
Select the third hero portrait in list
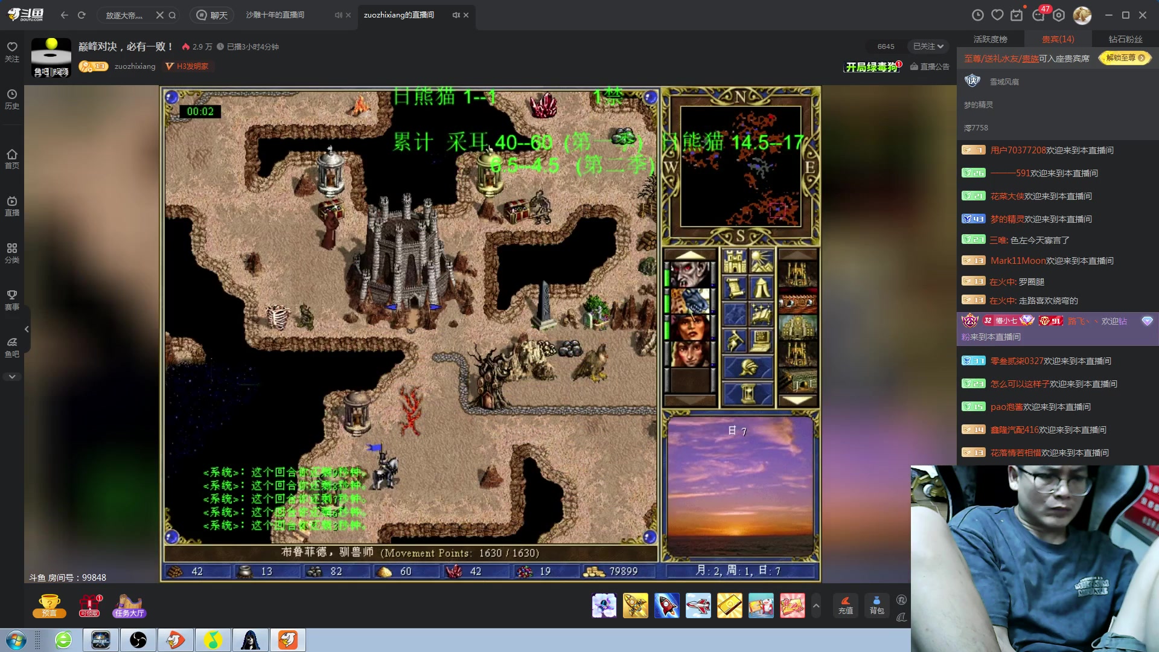point(689,327)
